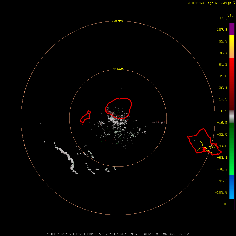Viewport: 236px width, 236px height.
Task: Click the purple segment of the velocity color bar
Action: [232, 29]
